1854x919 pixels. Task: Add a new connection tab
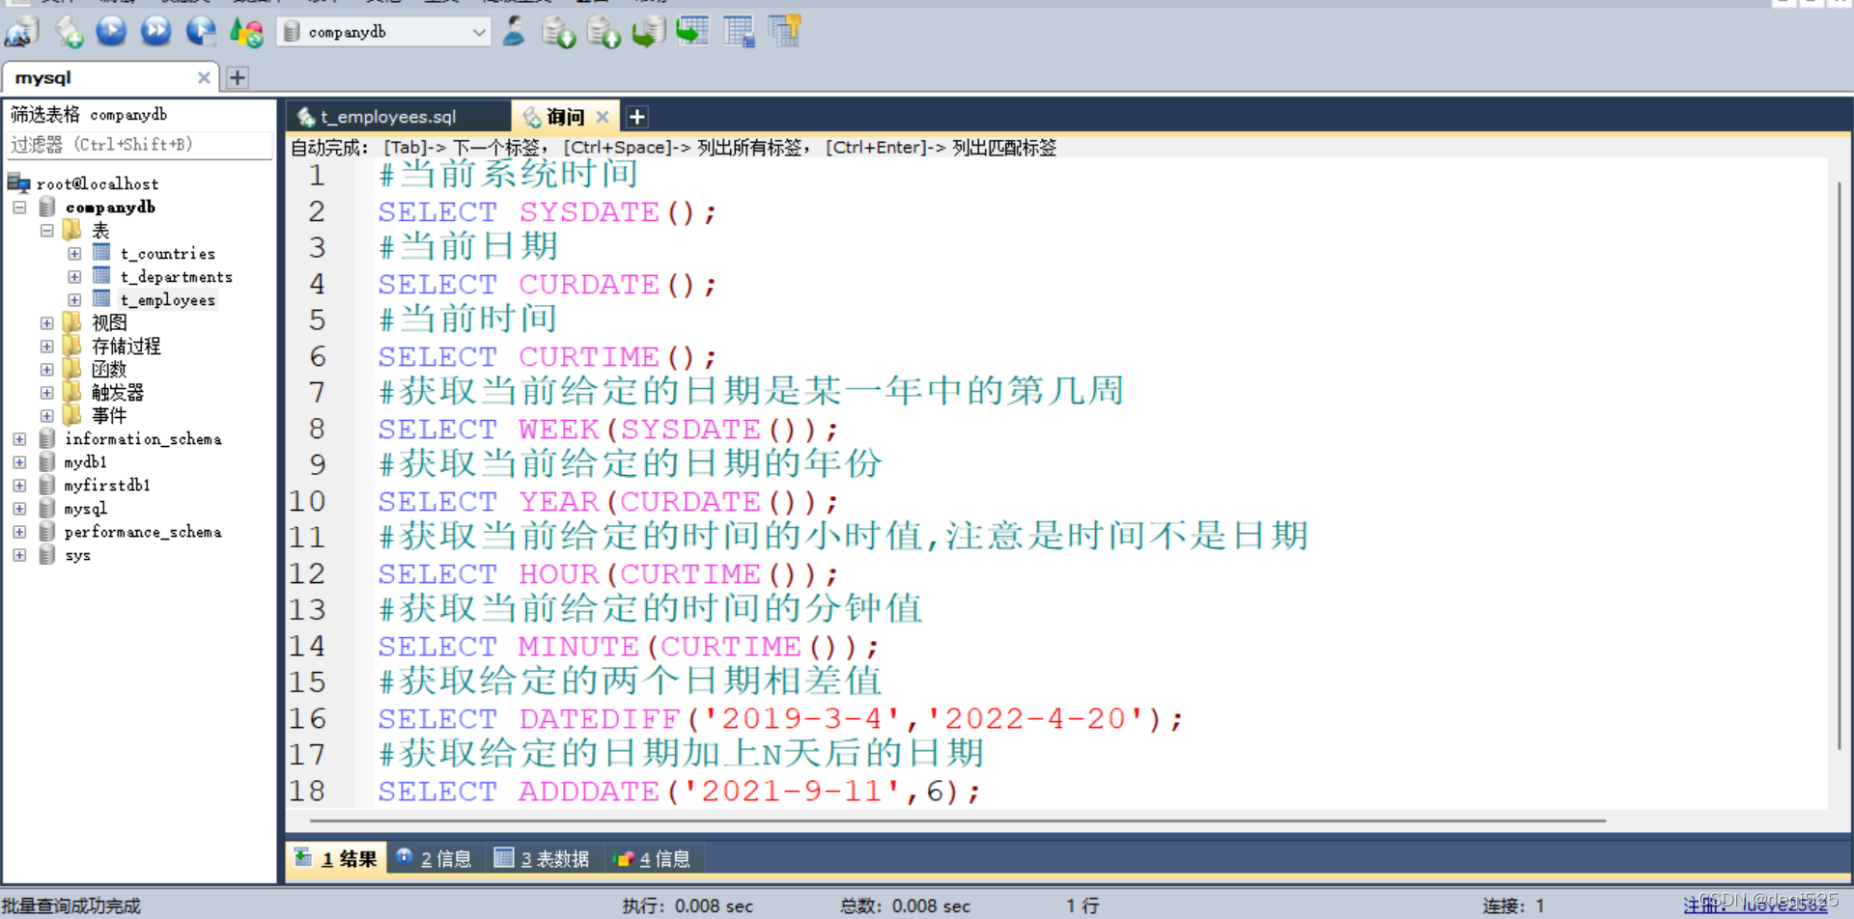(238, 77)
